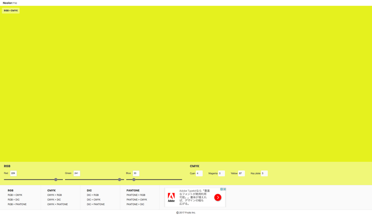Image resolution: width=372 pixels, height=216 pixels.
Task: Click the Yellow value input field
Action: tap(241, 173)
